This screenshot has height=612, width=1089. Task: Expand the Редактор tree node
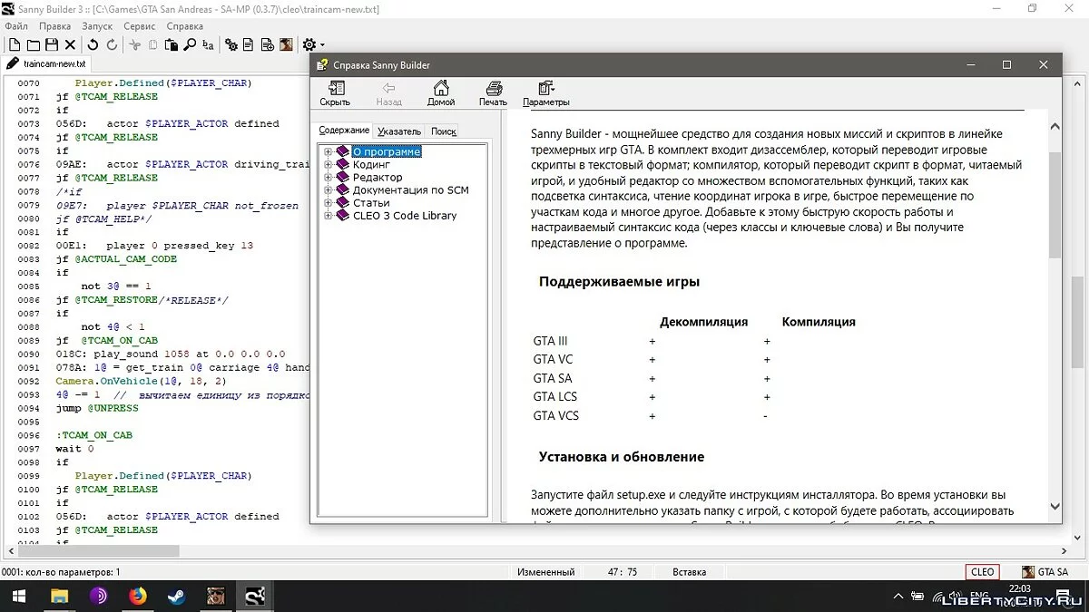point(328,178)
